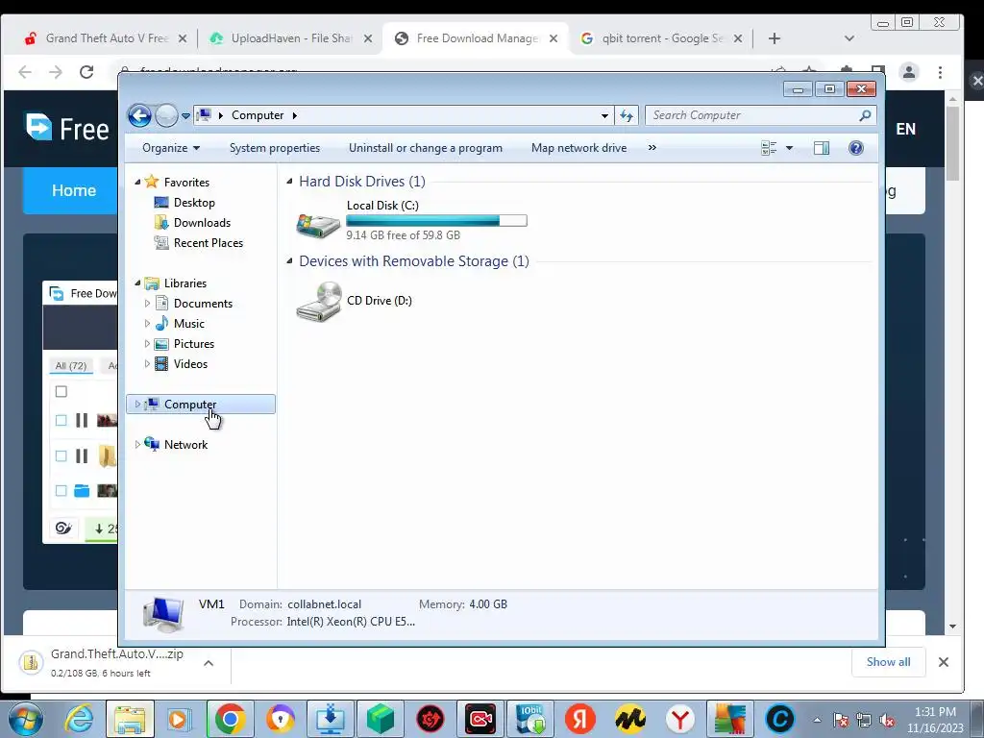Image resolution: width=984 pixels, height=738 pixels.
Task: Click Map network drive
Action: [578, 148]
